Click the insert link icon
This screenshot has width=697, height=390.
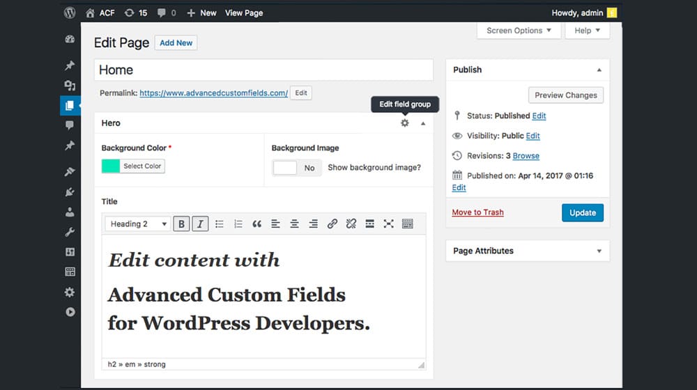point(332,224)
